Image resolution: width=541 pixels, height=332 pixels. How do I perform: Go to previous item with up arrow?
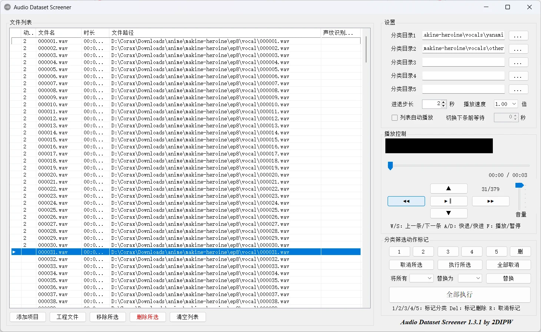(448, 188)
